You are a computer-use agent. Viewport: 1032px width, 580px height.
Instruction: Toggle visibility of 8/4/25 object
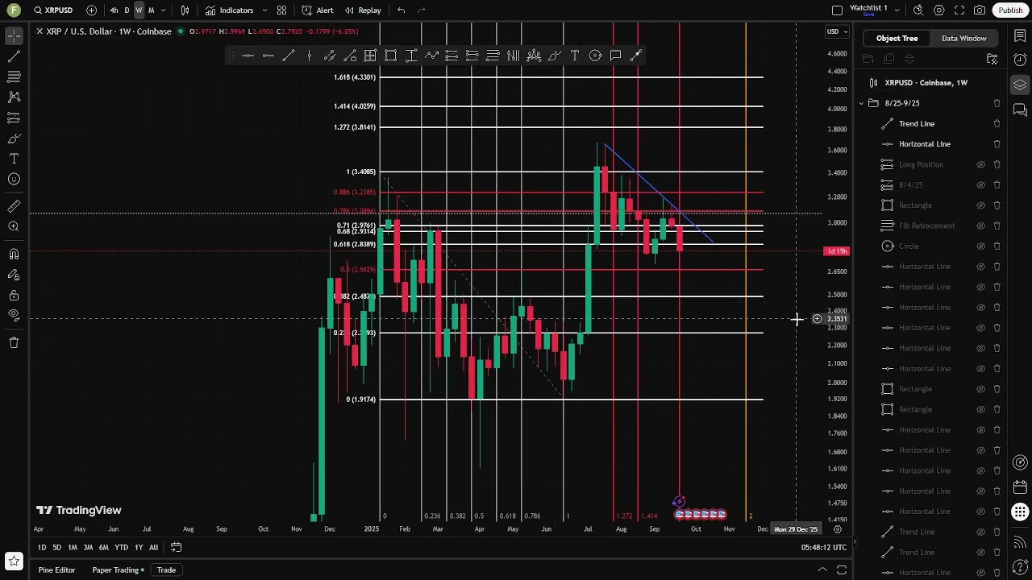point(981,184)
